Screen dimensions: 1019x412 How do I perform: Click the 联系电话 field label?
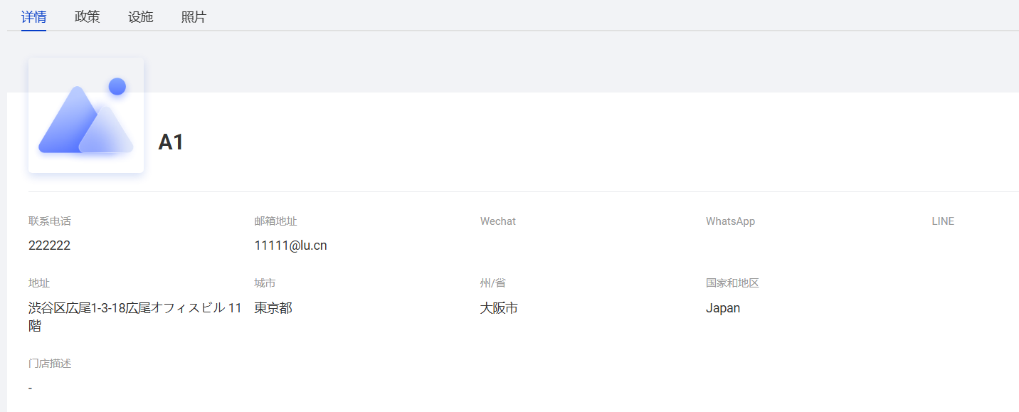click(x=50, y=221)
